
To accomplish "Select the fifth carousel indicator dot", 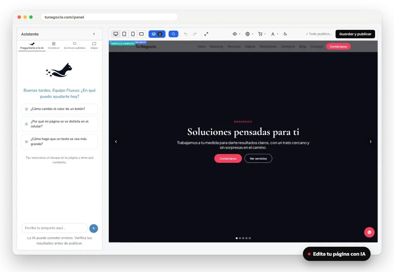I will click(x=249, y=238).
